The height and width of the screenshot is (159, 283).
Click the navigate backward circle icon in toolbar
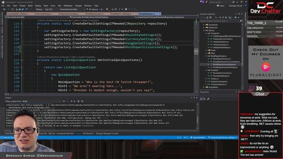(x=4, y=9)
